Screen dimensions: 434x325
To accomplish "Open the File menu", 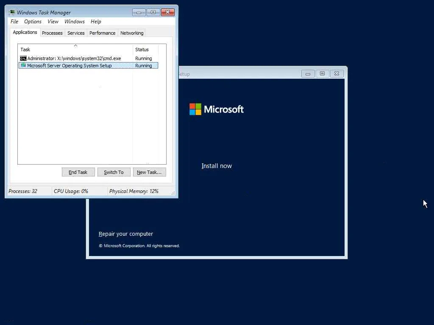I will click(14, 22).
